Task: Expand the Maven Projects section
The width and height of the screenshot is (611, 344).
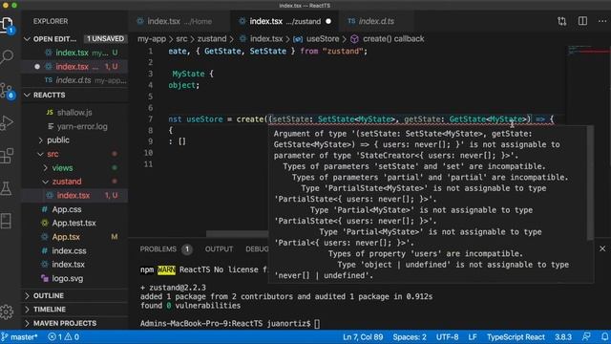Action: [27, 323]
